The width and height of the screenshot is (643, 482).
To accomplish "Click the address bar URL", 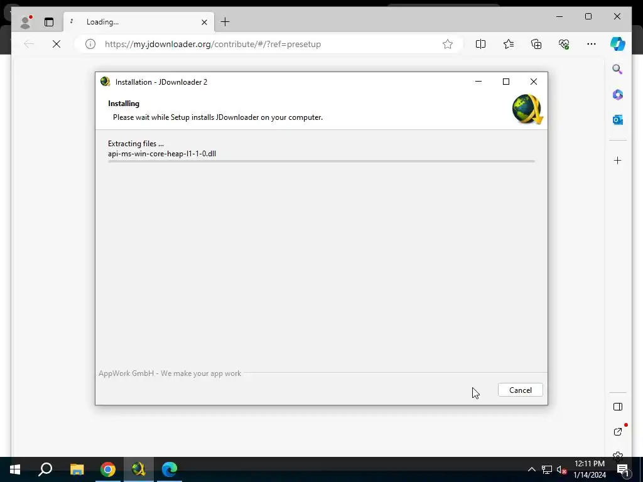I will tap(213, 44).
